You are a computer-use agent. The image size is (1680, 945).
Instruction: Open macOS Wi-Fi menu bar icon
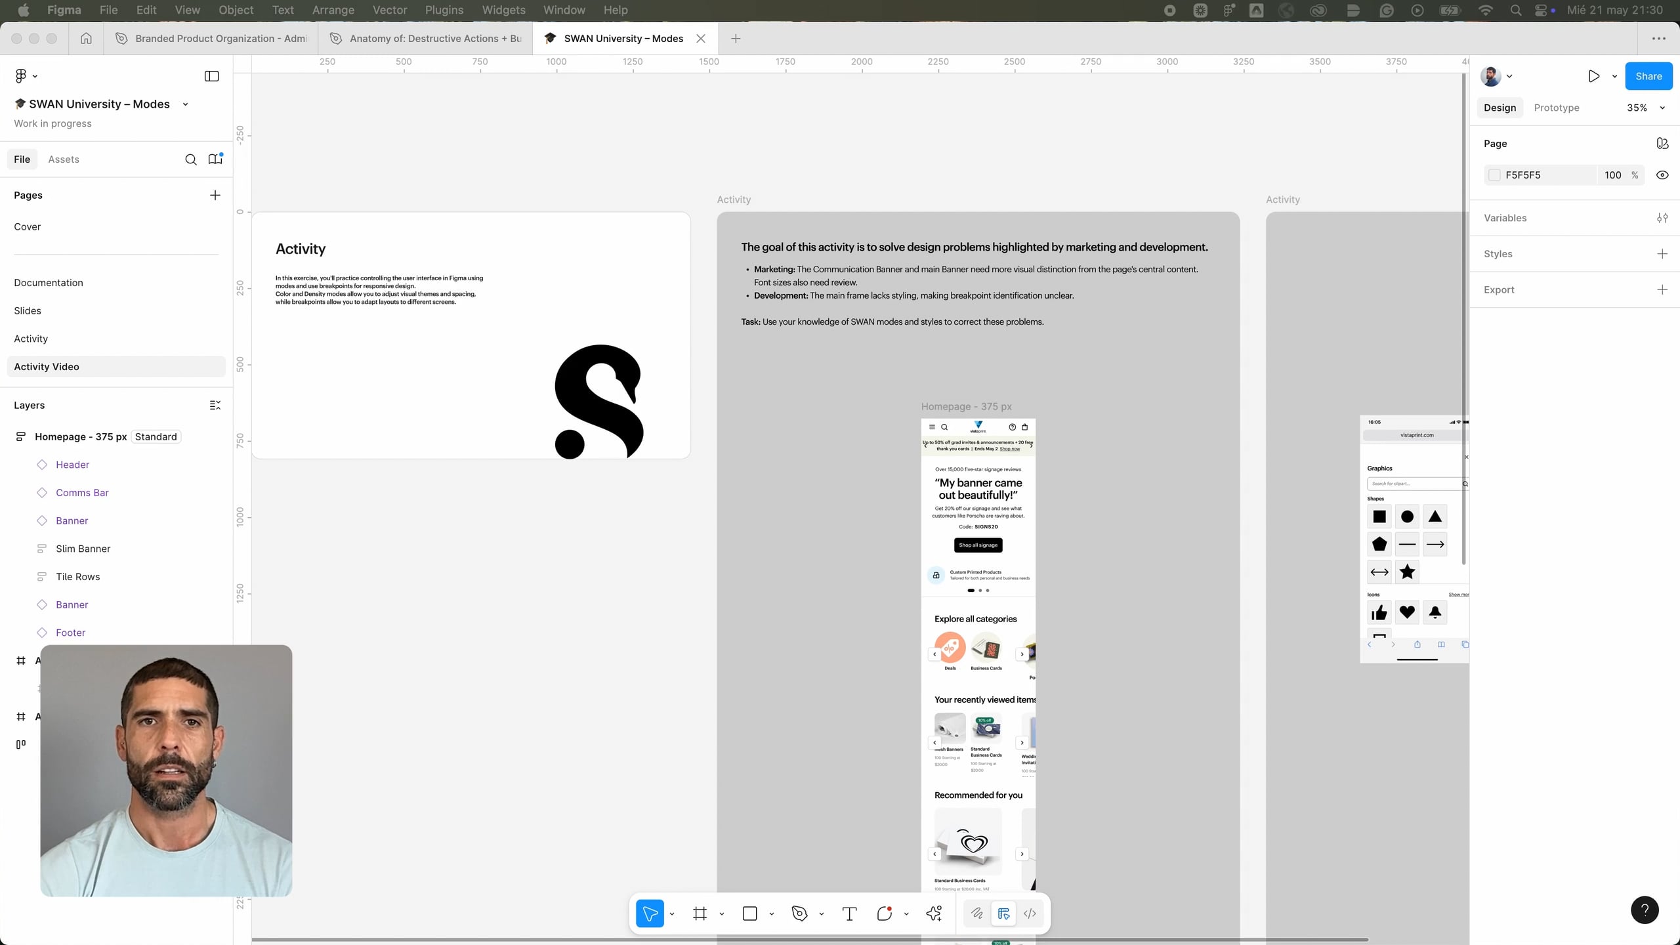coord(1486,10)
